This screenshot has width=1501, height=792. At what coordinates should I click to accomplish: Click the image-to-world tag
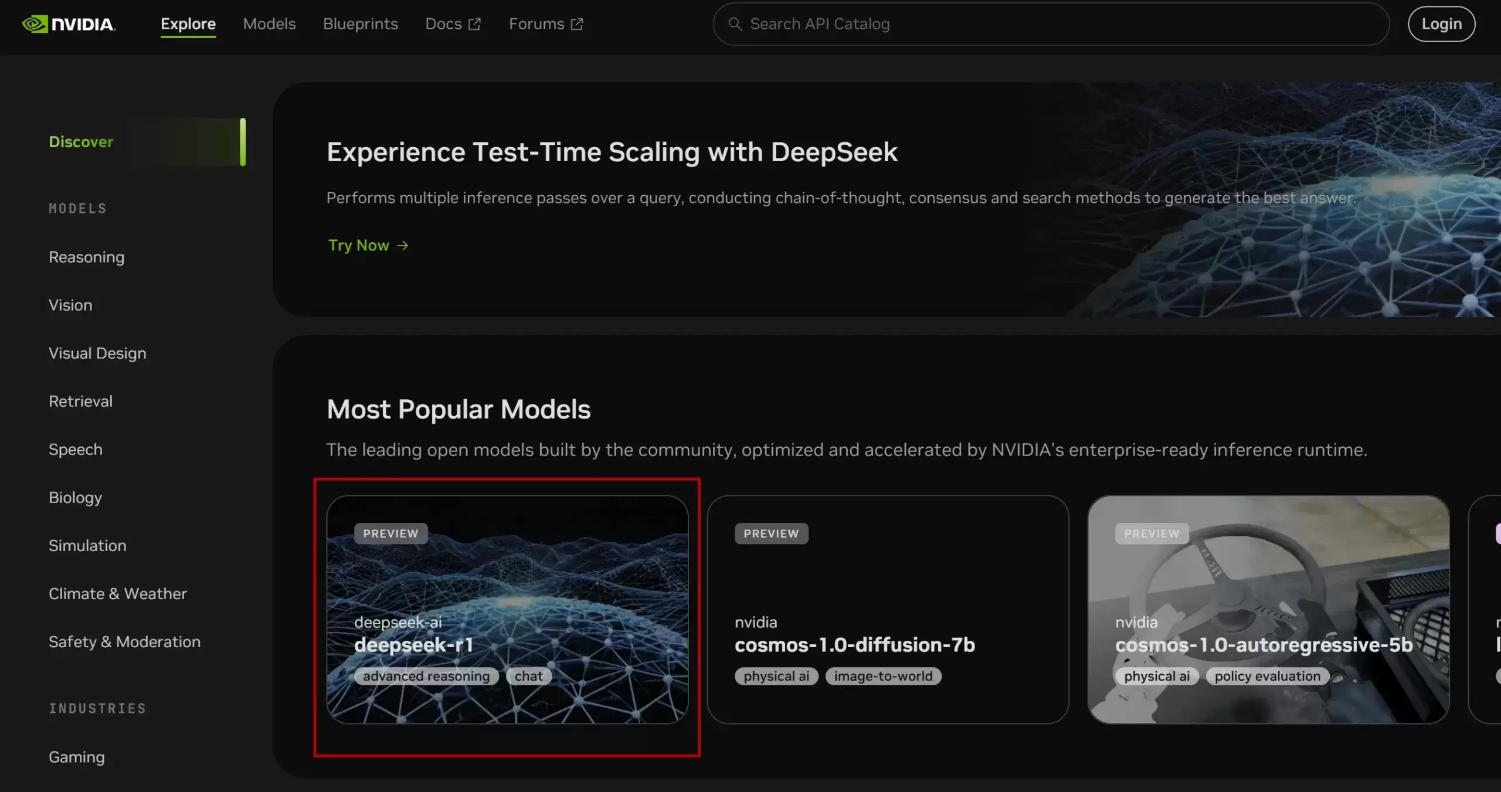[x=883, y=676]
